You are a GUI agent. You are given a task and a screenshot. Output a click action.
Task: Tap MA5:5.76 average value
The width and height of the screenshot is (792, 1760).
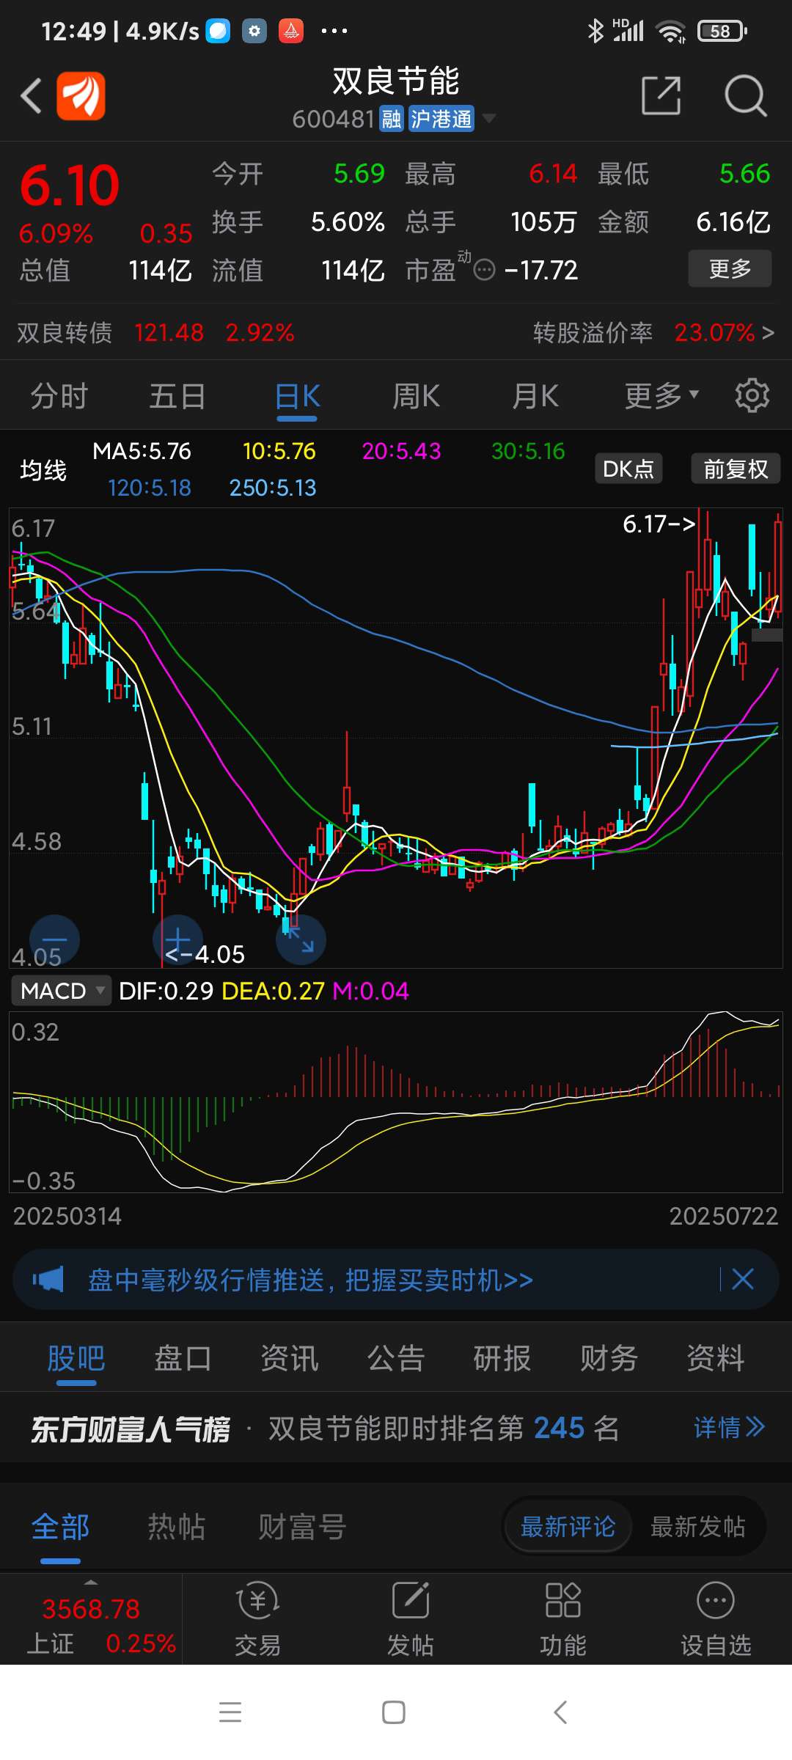(142, 451)
